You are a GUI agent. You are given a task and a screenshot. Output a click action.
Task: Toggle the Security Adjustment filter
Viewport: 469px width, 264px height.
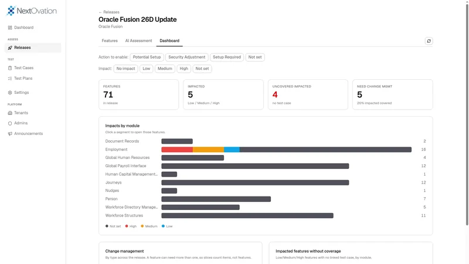[186, 57]
